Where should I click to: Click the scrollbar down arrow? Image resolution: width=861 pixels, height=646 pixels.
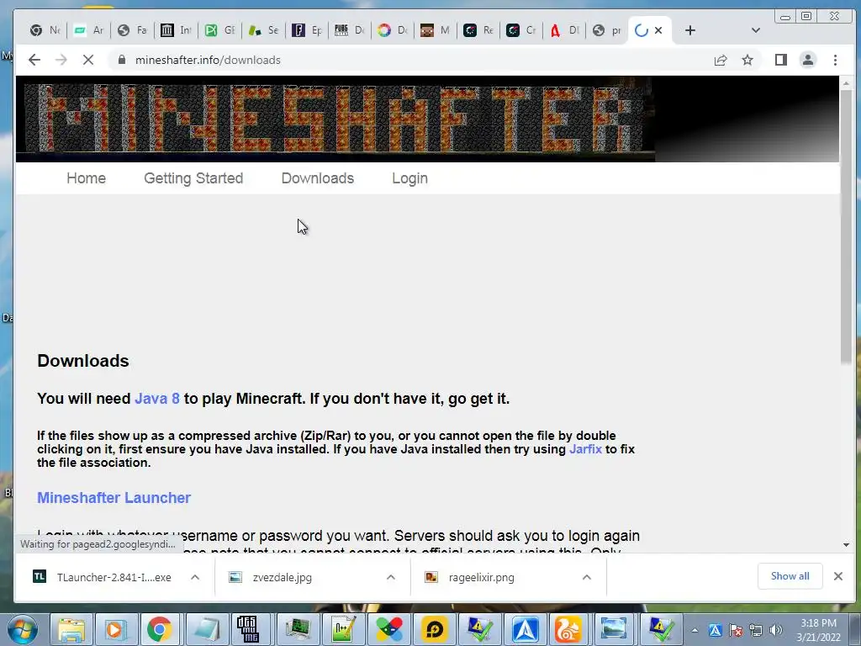846,545
